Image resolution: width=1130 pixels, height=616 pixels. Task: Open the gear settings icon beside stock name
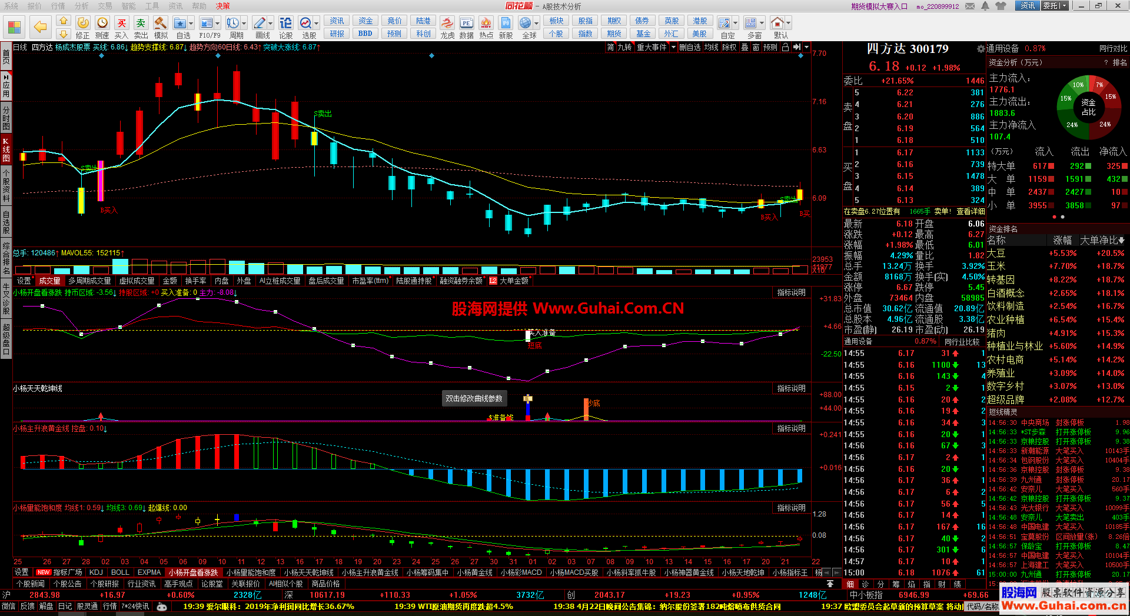click(981, 49)
